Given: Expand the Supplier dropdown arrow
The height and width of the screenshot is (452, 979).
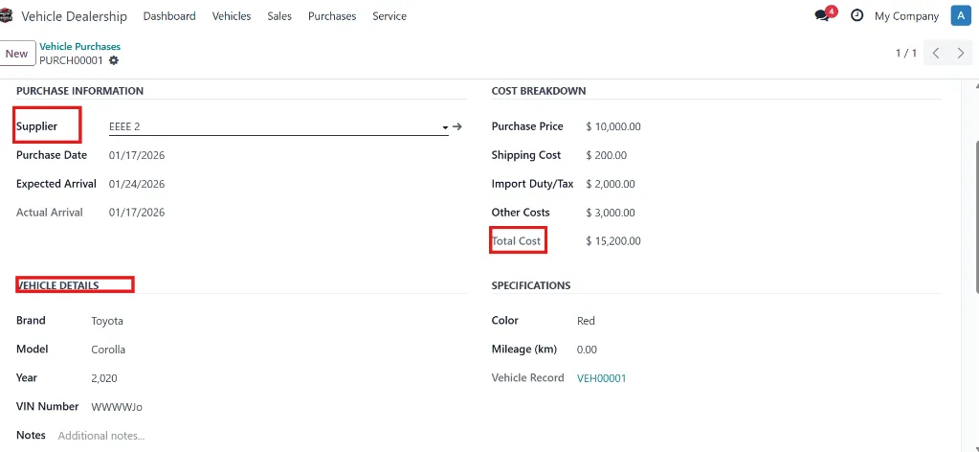Looking at the screenshot, I should (x=445, y=127).
